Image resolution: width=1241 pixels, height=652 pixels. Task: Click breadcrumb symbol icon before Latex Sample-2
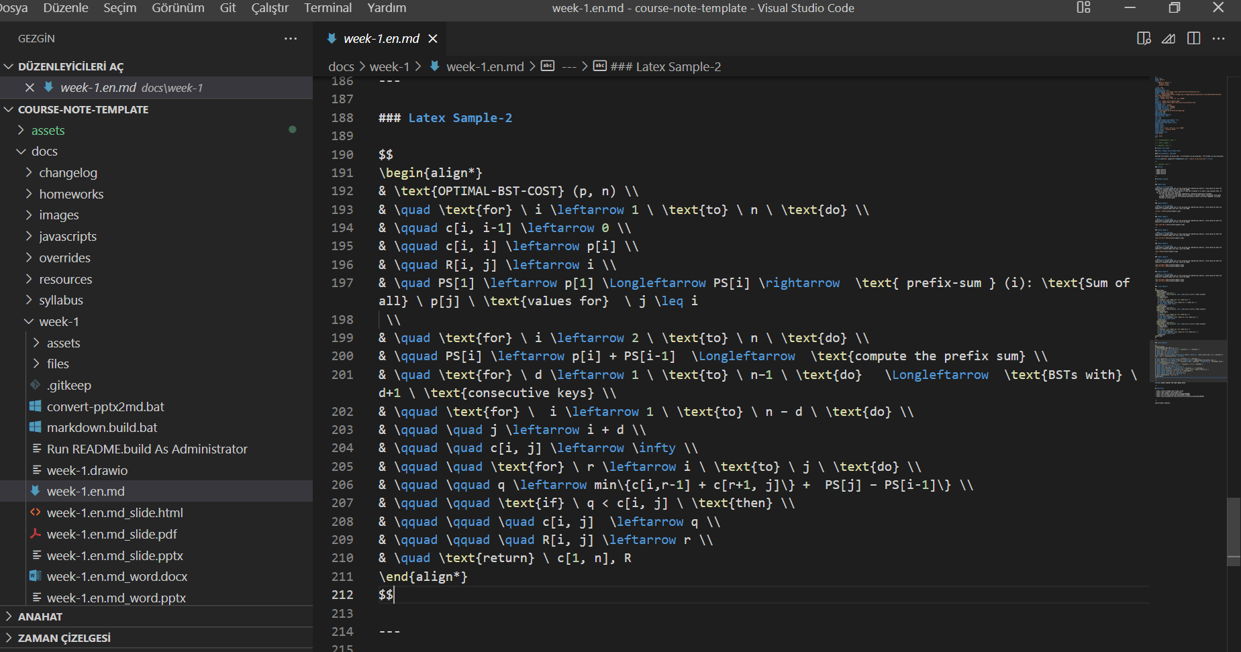point(599,66)
